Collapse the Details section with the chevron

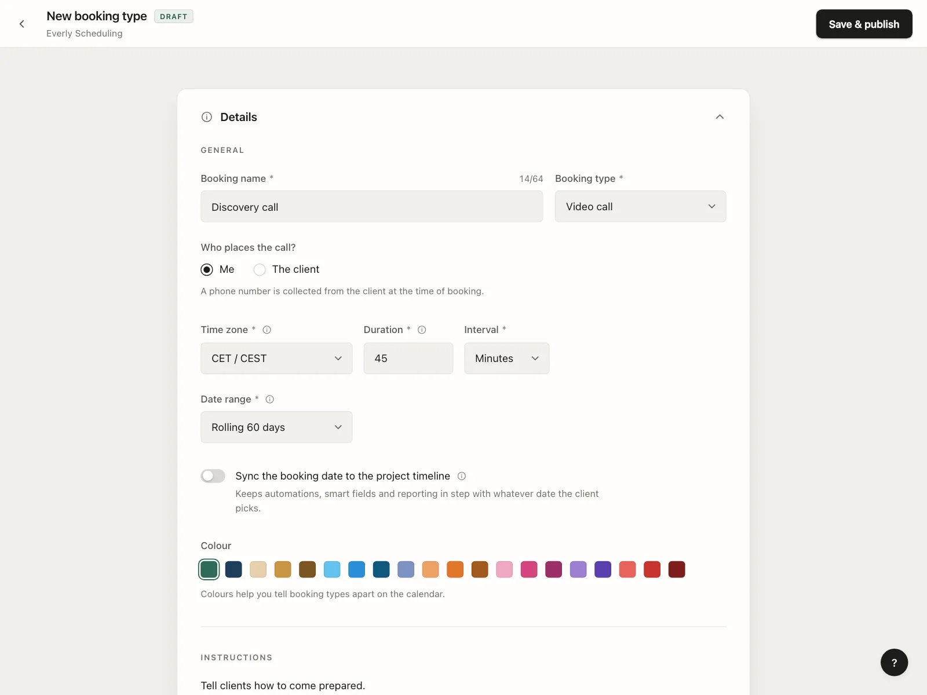point(720,117)
